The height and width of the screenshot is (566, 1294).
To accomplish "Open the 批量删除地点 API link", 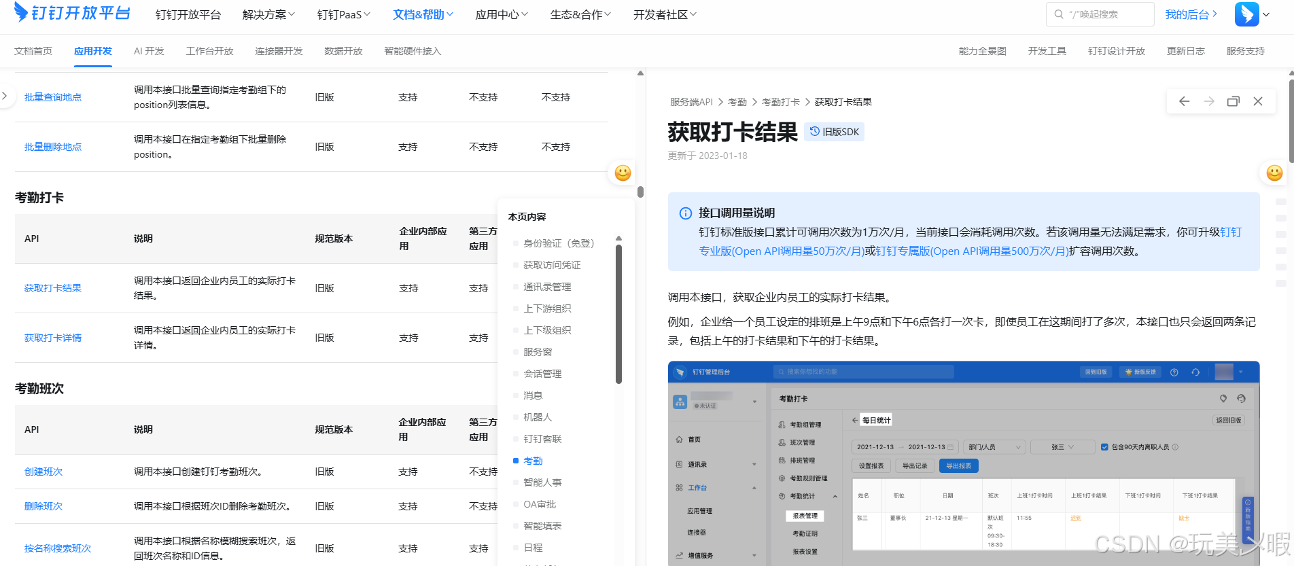I will (53, 147).
